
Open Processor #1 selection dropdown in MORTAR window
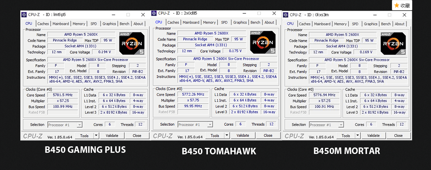(x=326, y=125)
